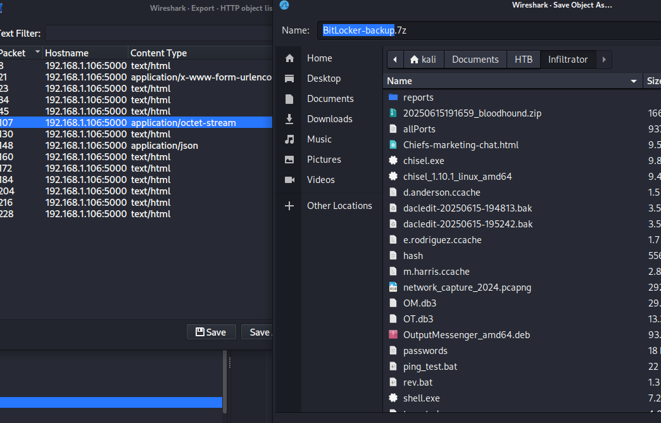
Task: Click the Name filename input field
Action: tap(489, 30)
